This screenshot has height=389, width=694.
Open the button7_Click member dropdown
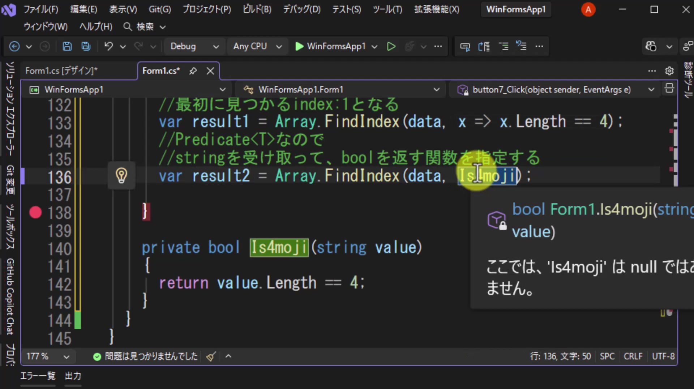point(555,89)
